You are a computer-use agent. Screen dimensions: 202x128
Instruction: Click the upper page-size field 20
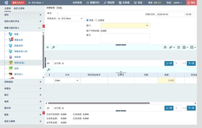pos(49,63)
